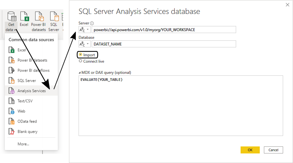Click the Database name input field
The width and height of the screenshot is (293, 163).
click(164, 44)
